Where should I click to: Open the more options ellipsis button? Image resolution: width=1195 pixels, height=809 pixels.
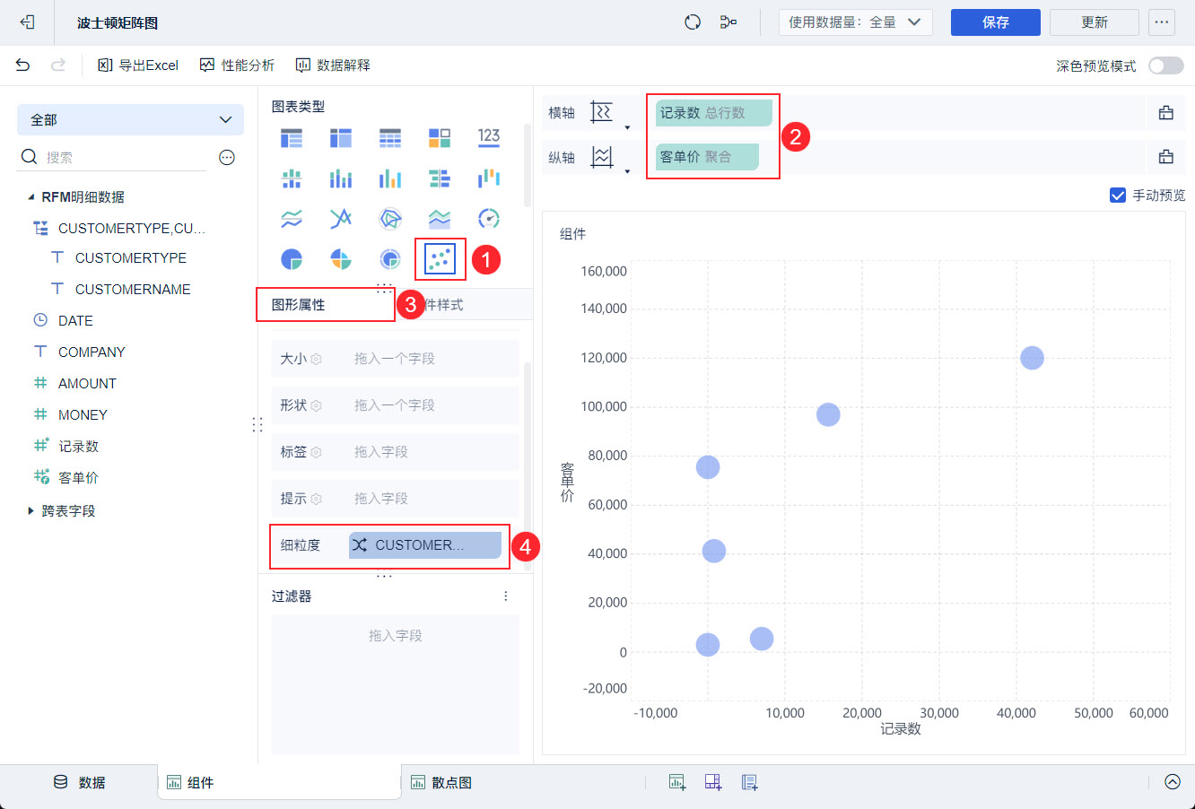coord(1162,22)
